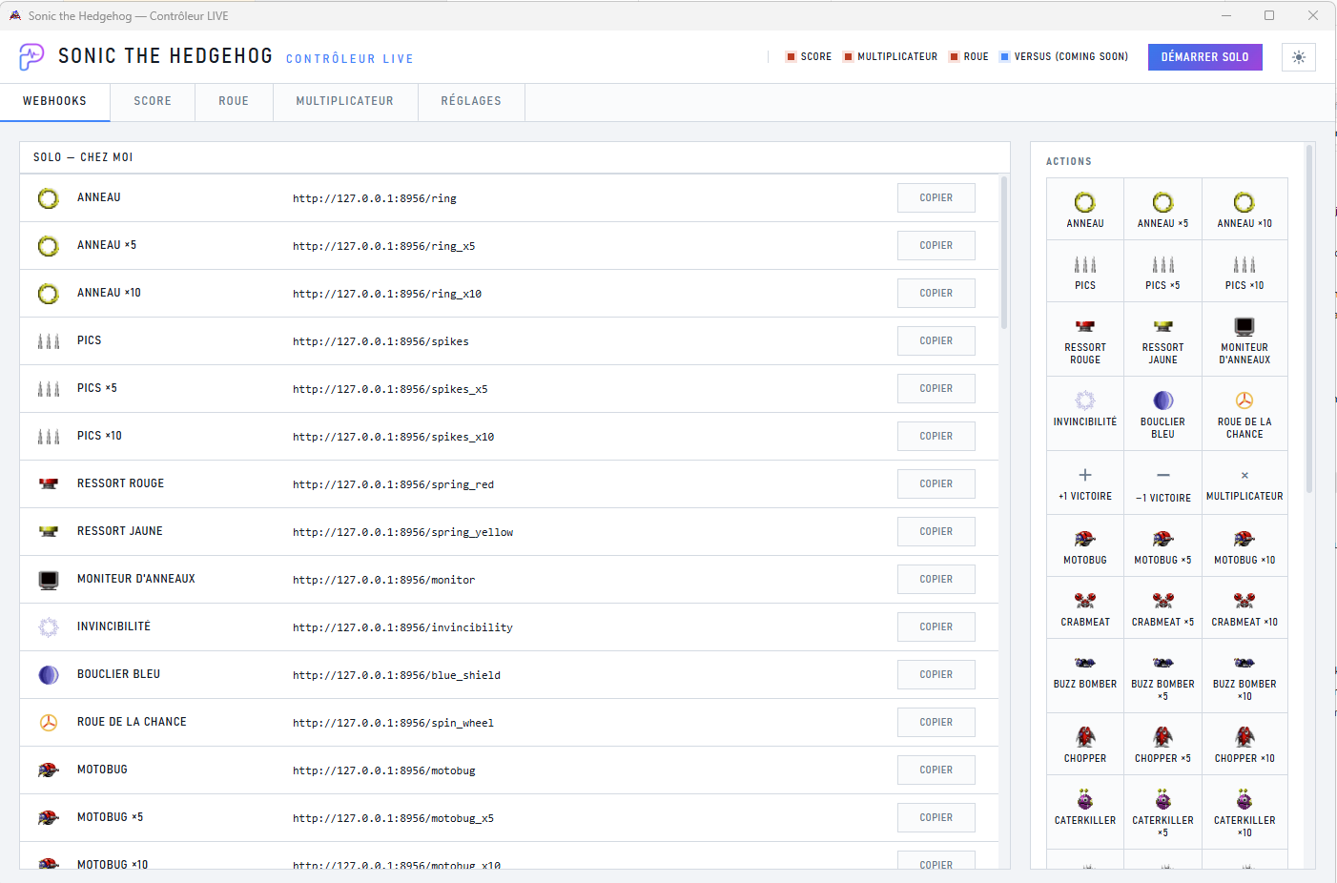Click the webhook list vertical scrollbar
The height and width of the screenshot is (883, 1337).
point(1004,253)
